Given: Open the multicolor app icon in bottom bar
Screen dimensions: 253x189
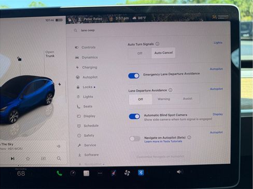Looking at the screenshot, I should (x=114, y=173).
